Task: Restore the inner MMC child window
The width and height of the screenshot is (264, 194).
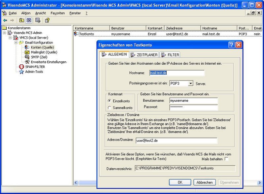Action: click(x=253, y=13)
